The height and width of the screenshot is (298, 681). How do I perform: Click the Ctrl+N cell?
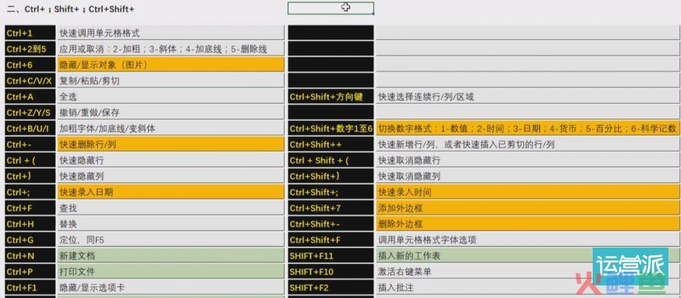point(30,256)
